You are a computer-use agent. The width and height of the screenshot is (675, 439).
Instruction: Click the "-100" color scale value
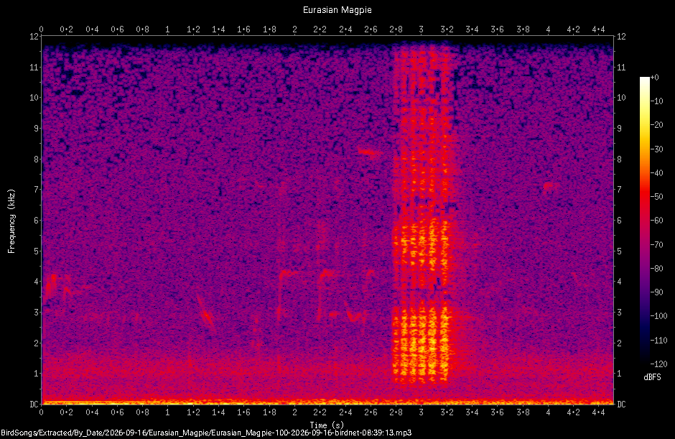(658, 316)
